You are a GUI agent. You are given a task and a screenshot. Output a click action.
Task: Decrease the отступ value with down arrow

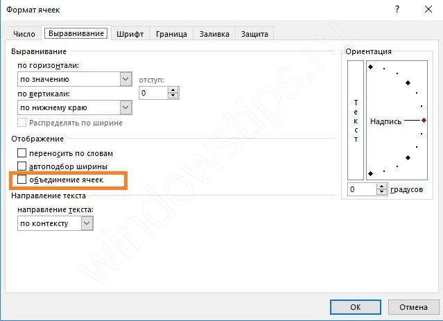coord(173,96)
